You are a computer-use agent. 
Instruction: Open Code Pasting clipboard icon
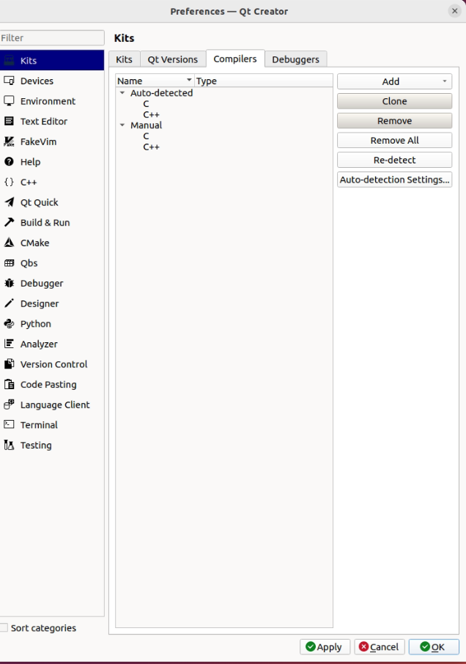[x=9, y=384]
